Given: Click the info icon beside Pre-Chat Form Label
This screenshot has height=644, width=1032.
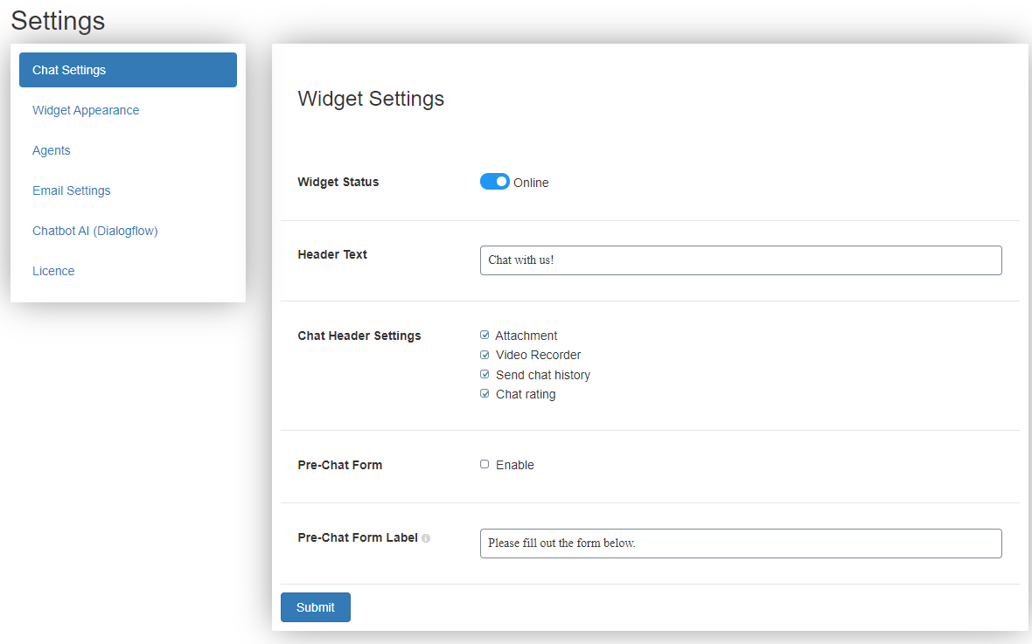Looking at the screenshot, I should tap(426, 538).
